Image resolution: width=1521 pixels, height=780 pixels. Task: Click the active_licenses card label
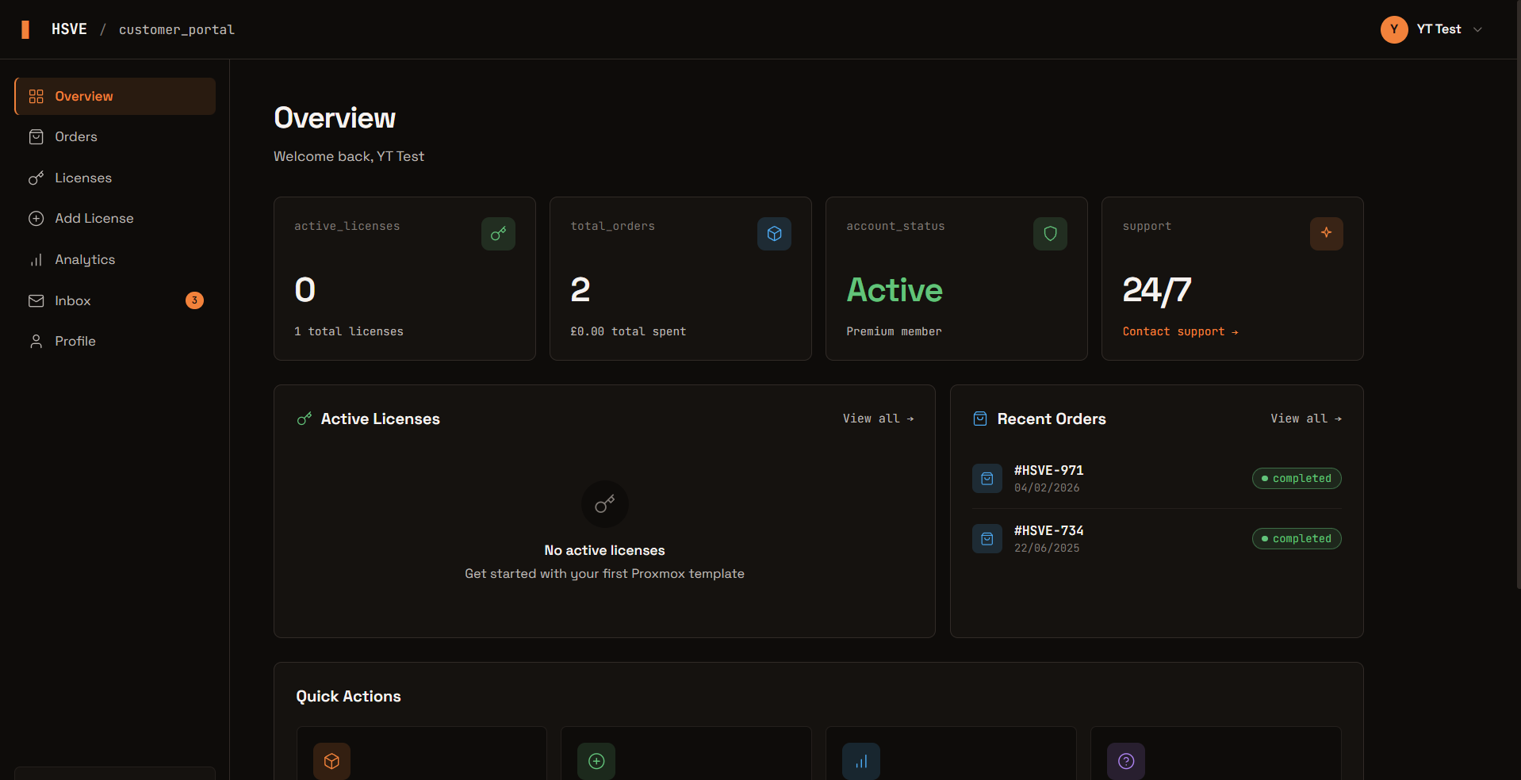click(x=347, y=226)
